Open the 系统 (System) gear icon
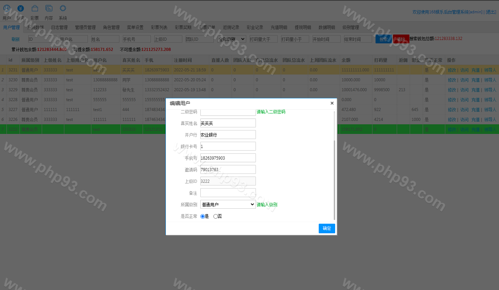 click(63, 8)
